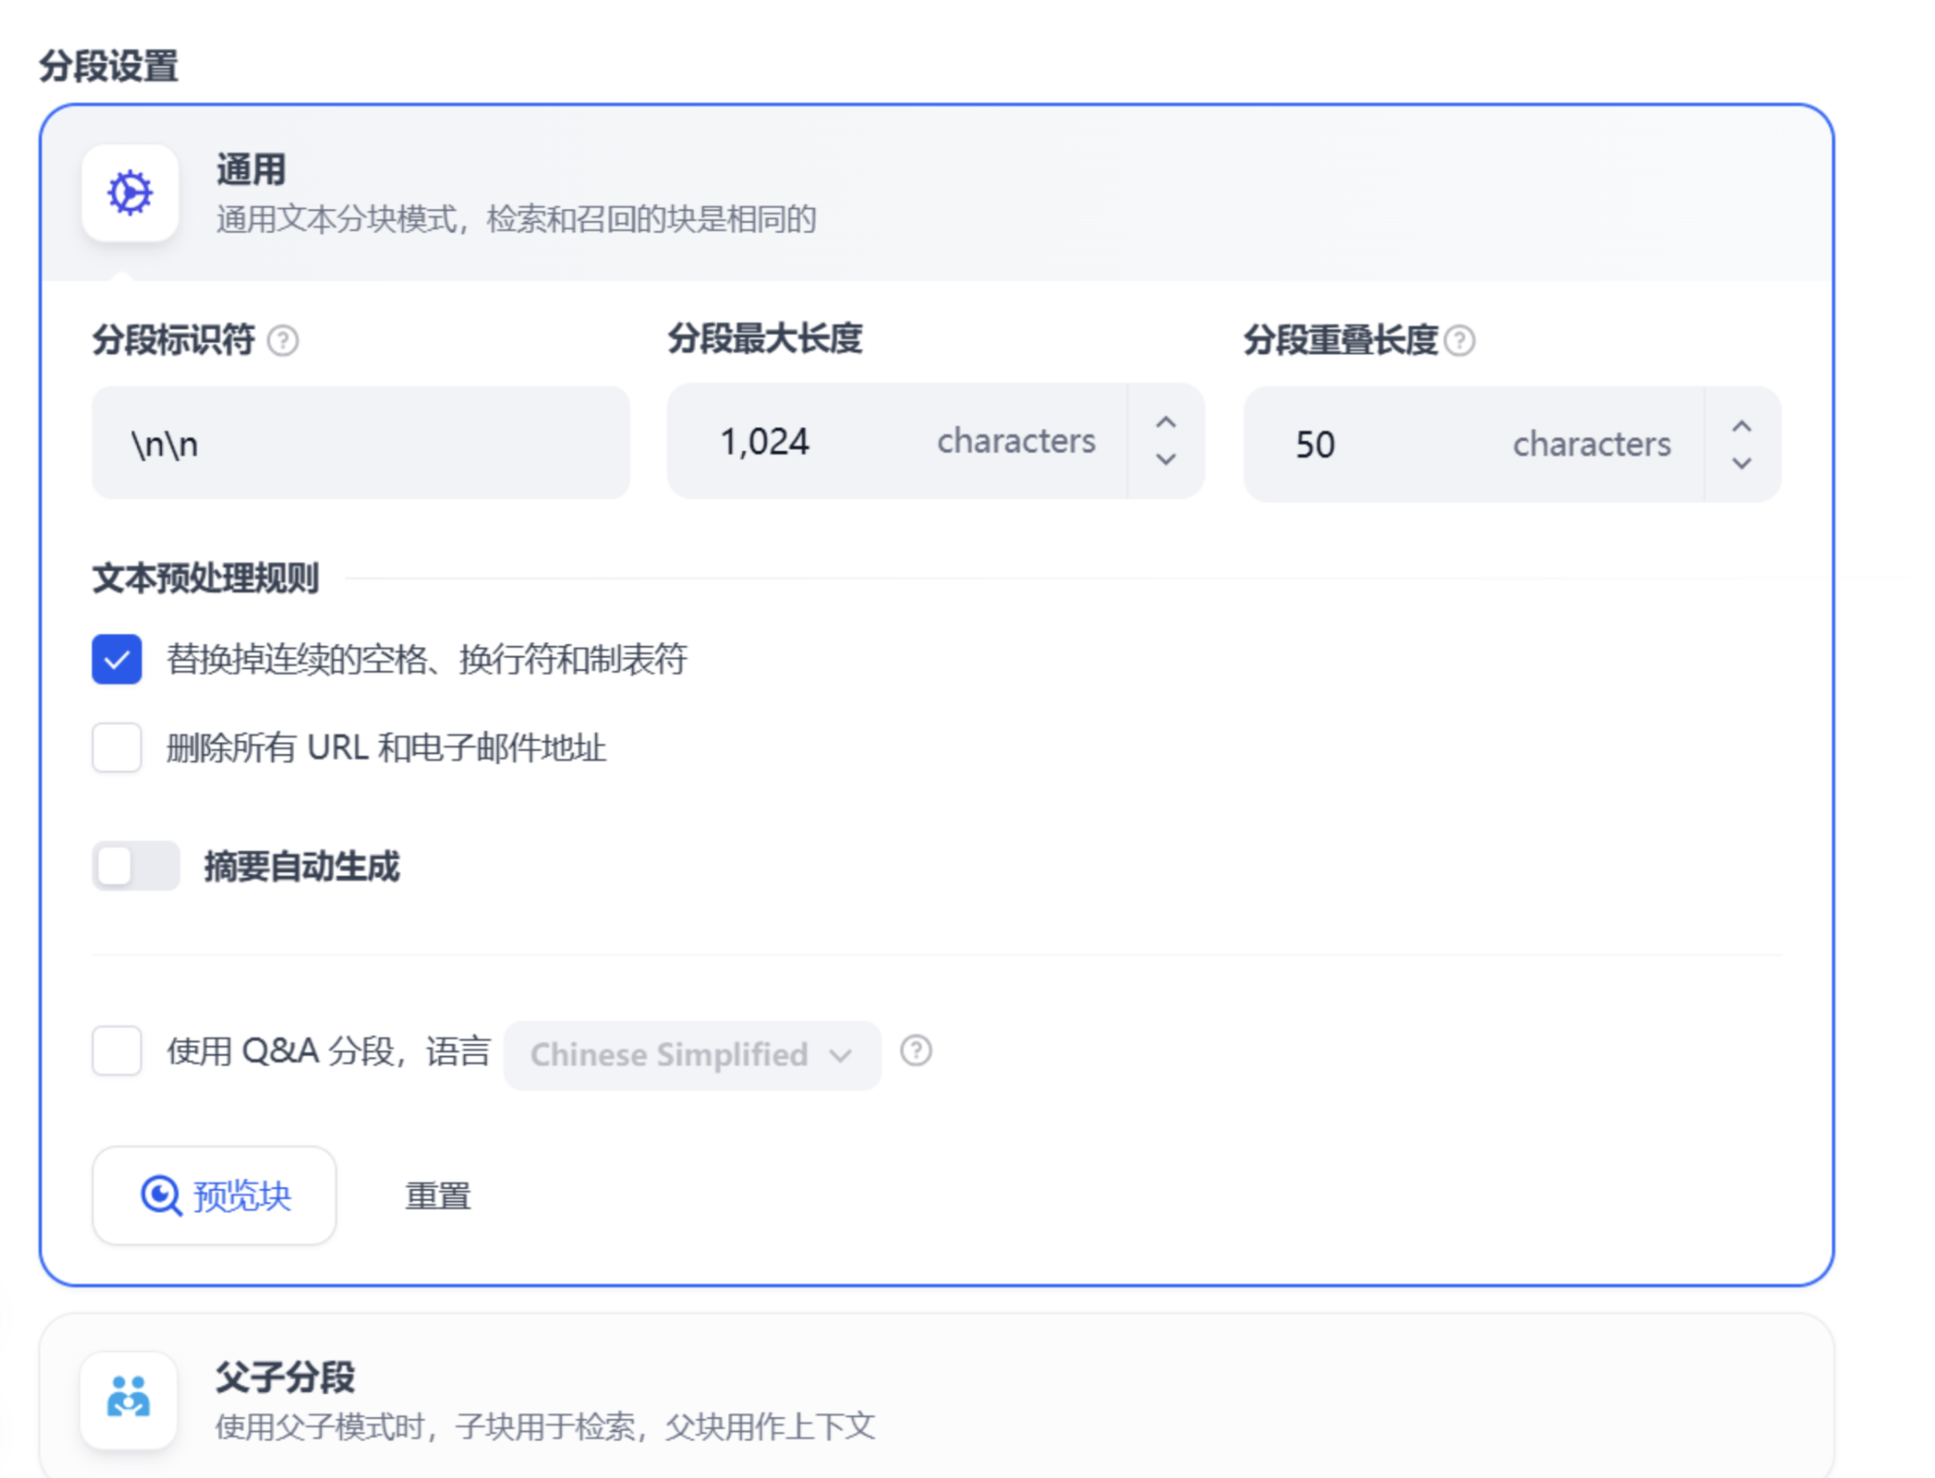Viewport: 1935px width, 1478px height.
Task: Click the 重置 reset button
Action: [x=438, y=1196]
